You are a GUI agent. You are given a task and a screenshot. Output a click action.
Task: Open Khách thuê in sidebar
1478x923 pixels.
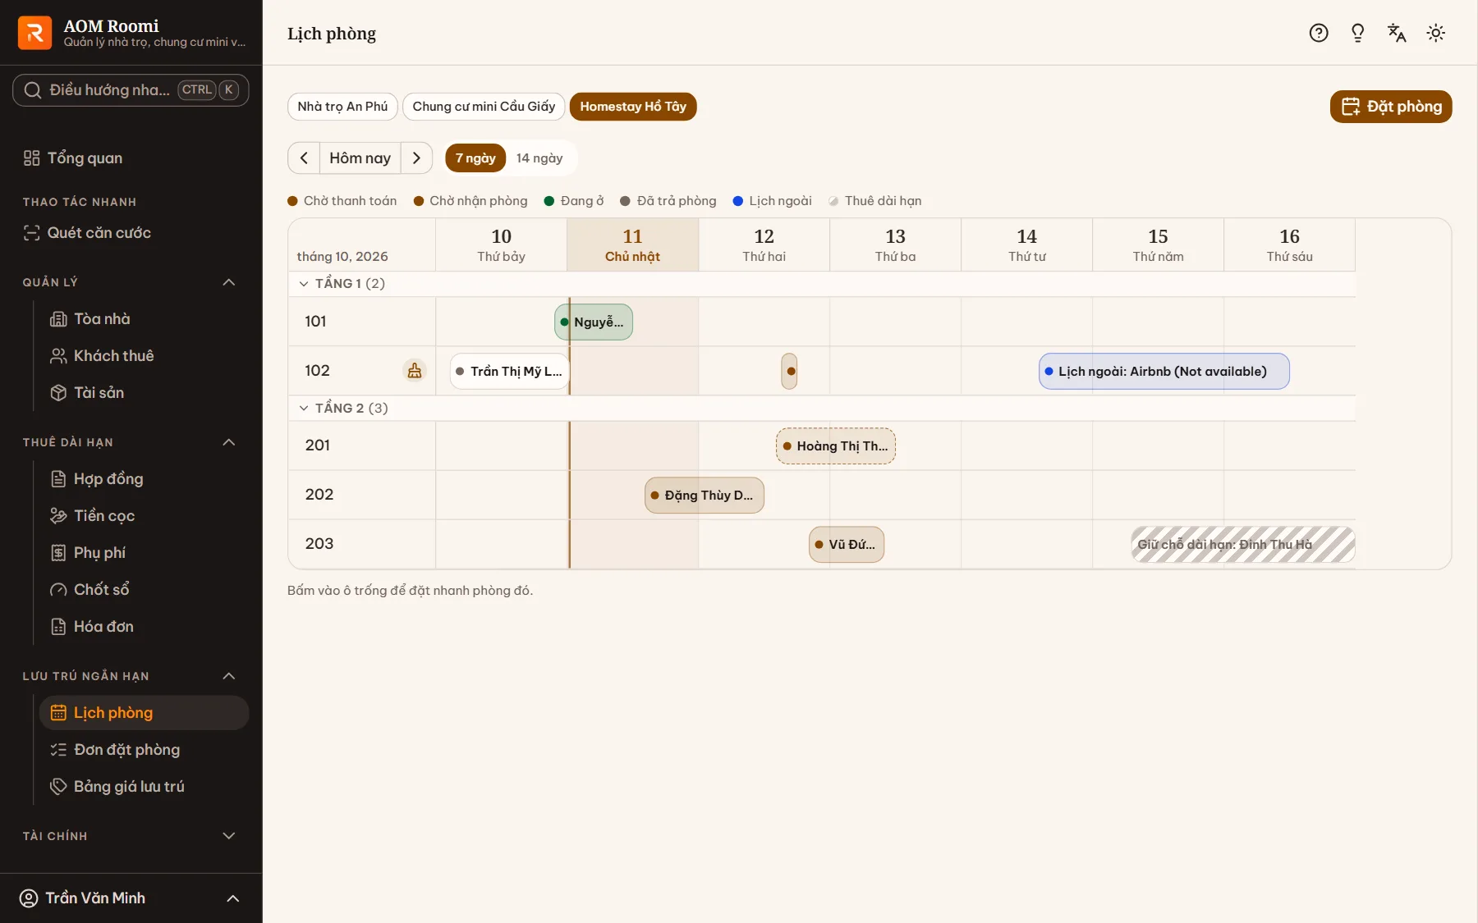tap(145, 356)
